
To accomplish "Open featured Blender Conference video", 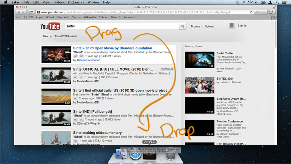I will coord(231,121).
